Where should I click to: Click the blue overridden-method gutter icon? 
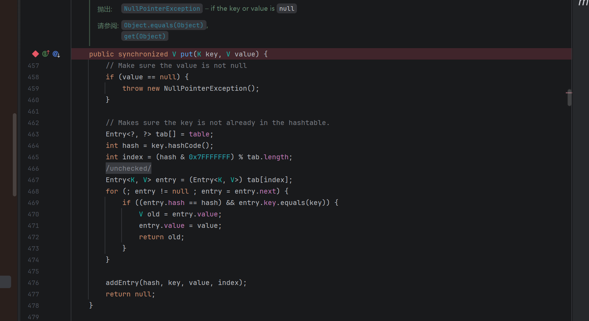click(56, 54)
